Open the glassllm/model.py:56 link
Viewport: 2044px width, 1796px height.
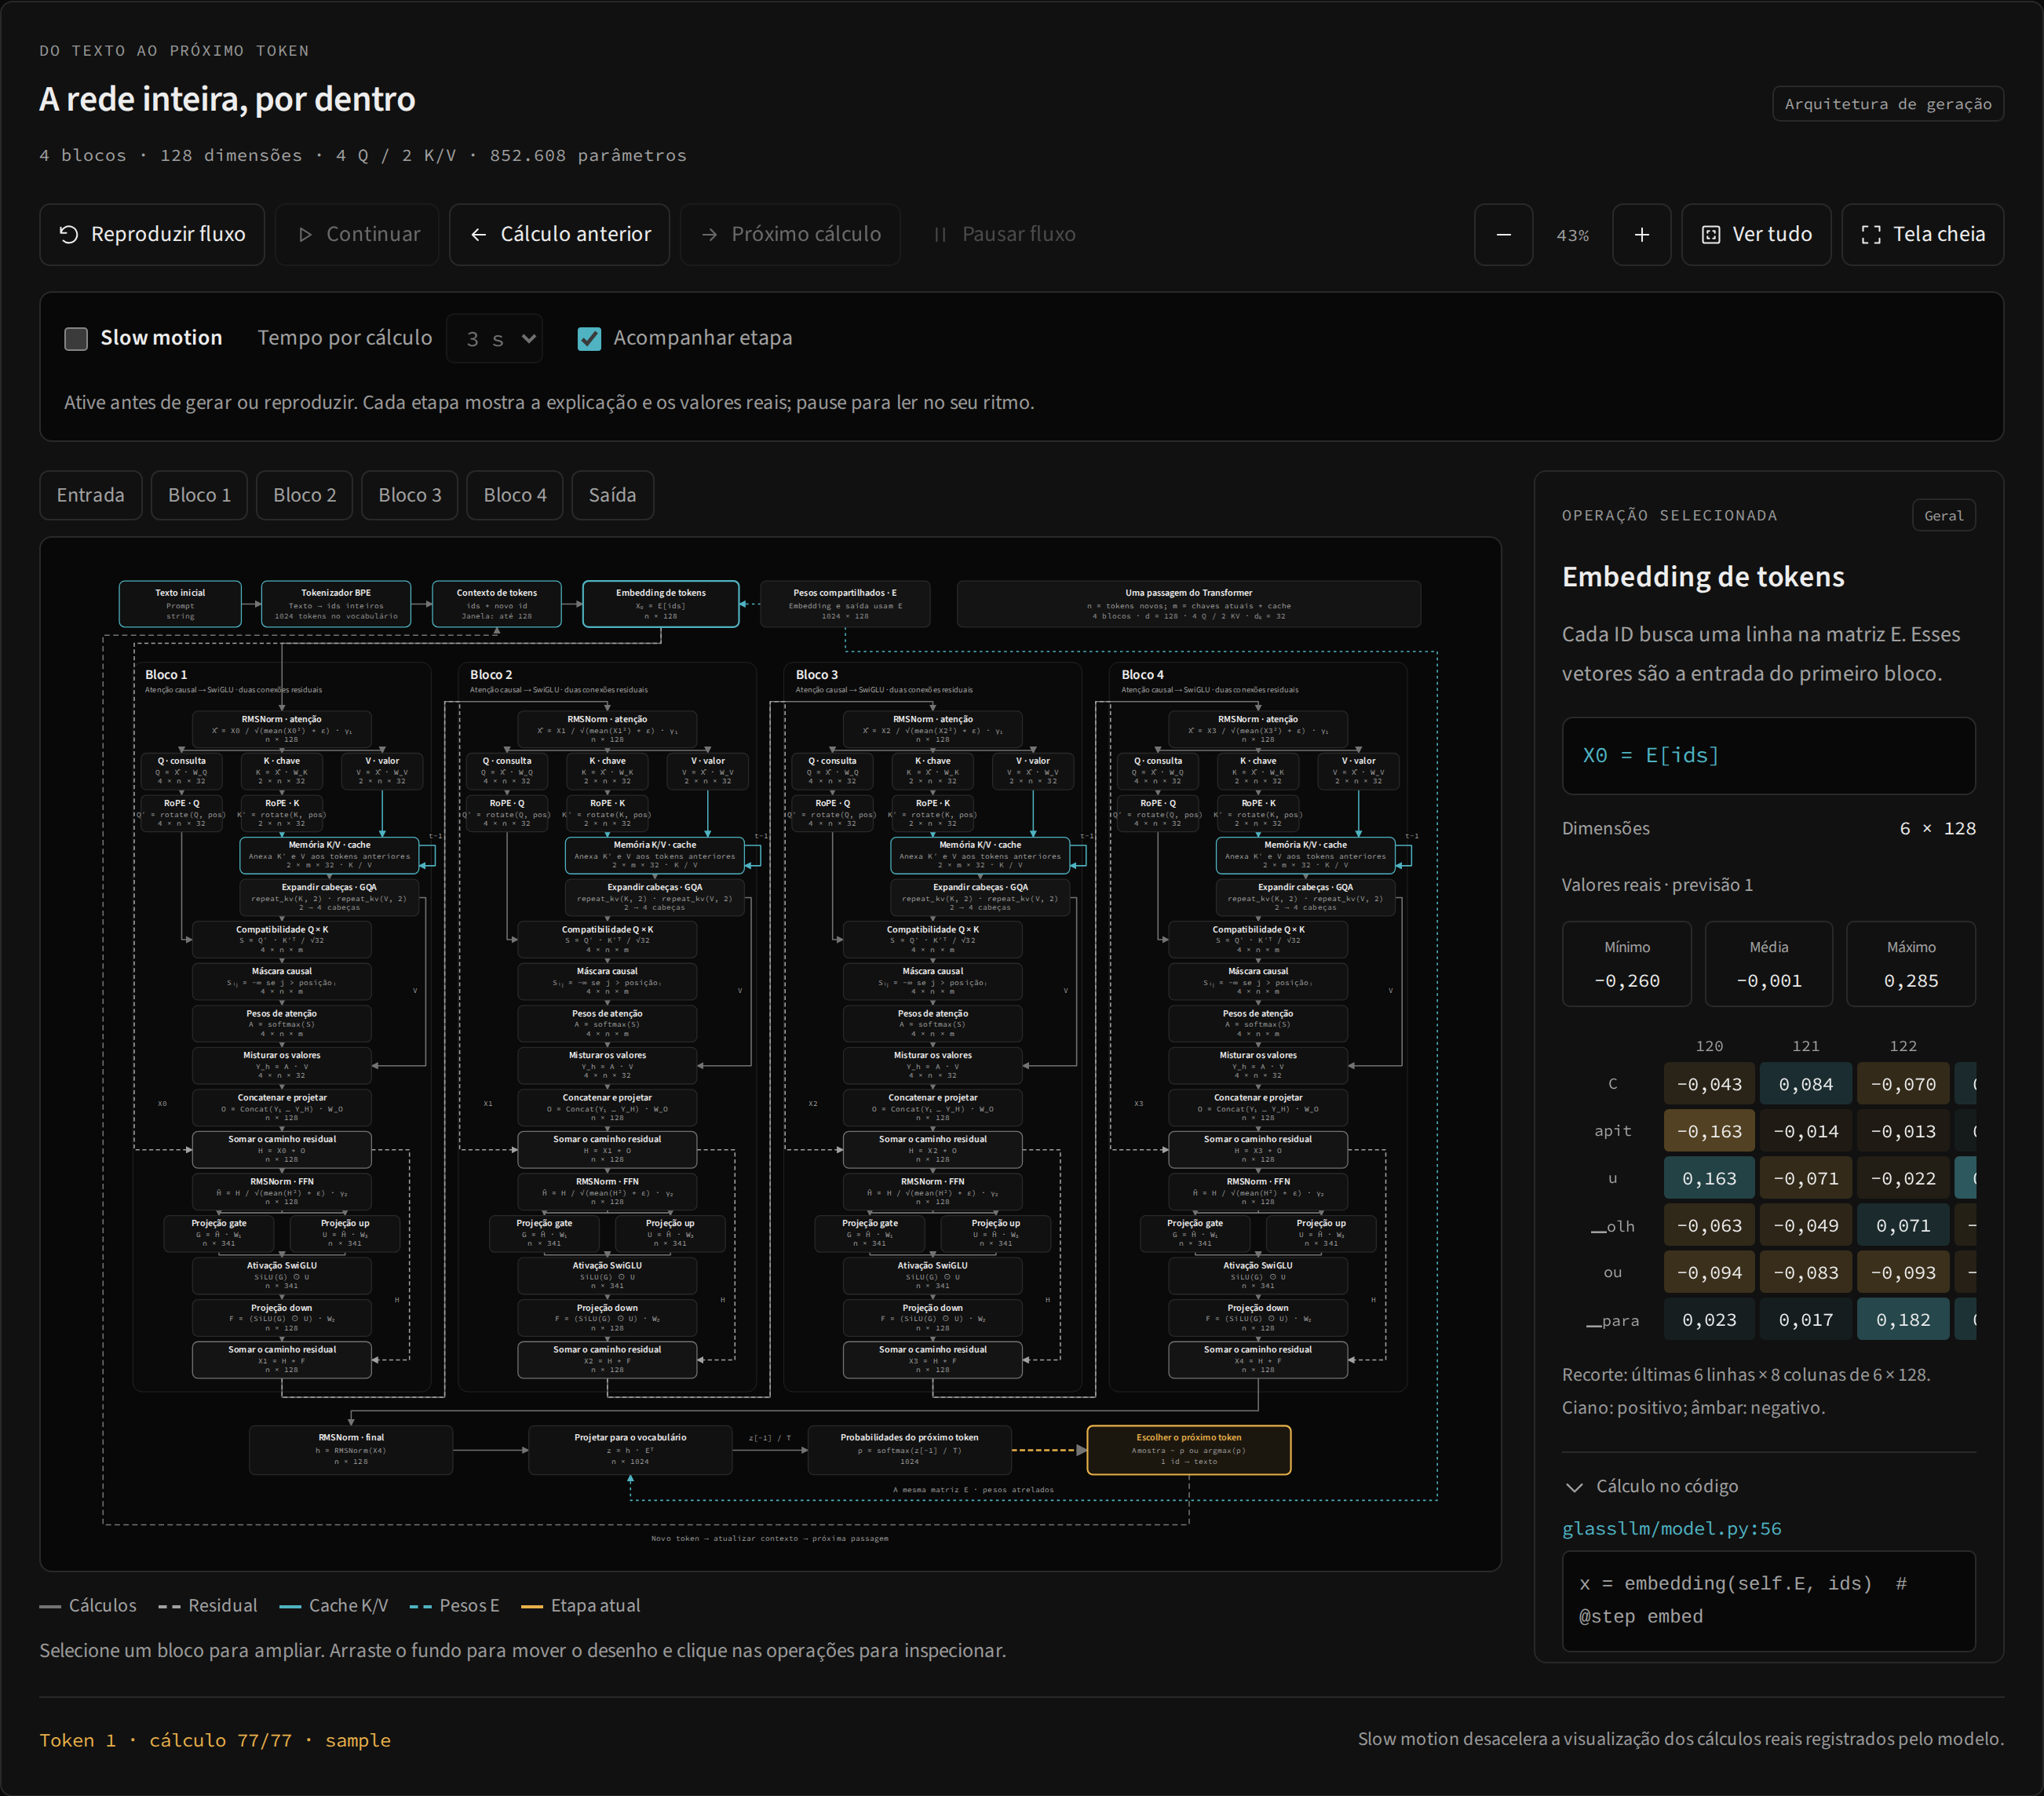click(x=1671, y=1528)
